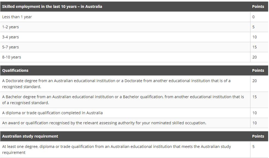
Task: Click the 0 points cell for less than 1 year
Action: [x=253, y=17]
